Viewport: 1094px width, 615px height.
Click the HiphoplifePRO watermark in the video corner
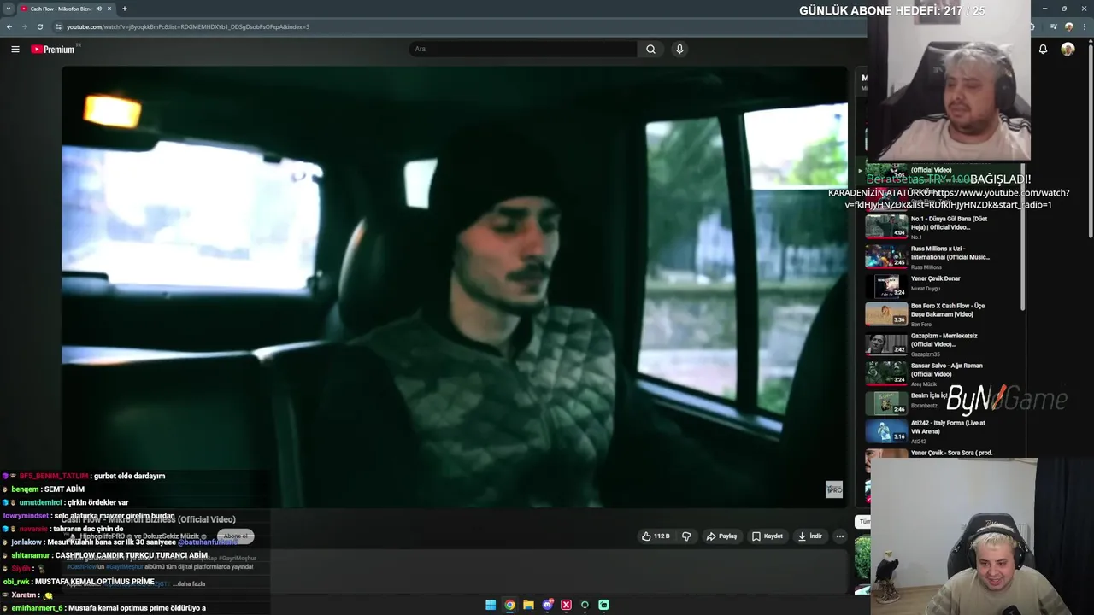coord(834,489)
